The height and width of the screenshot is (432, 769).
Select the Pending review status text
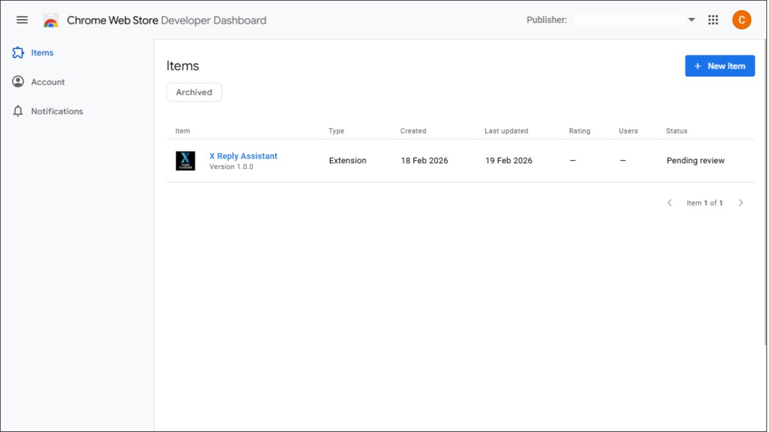(x=695, y=161)
